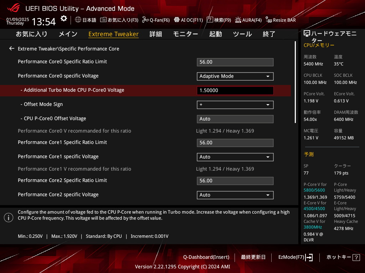Open search with the question mark icon
The image size is (365, 273).
pos(210,20)
